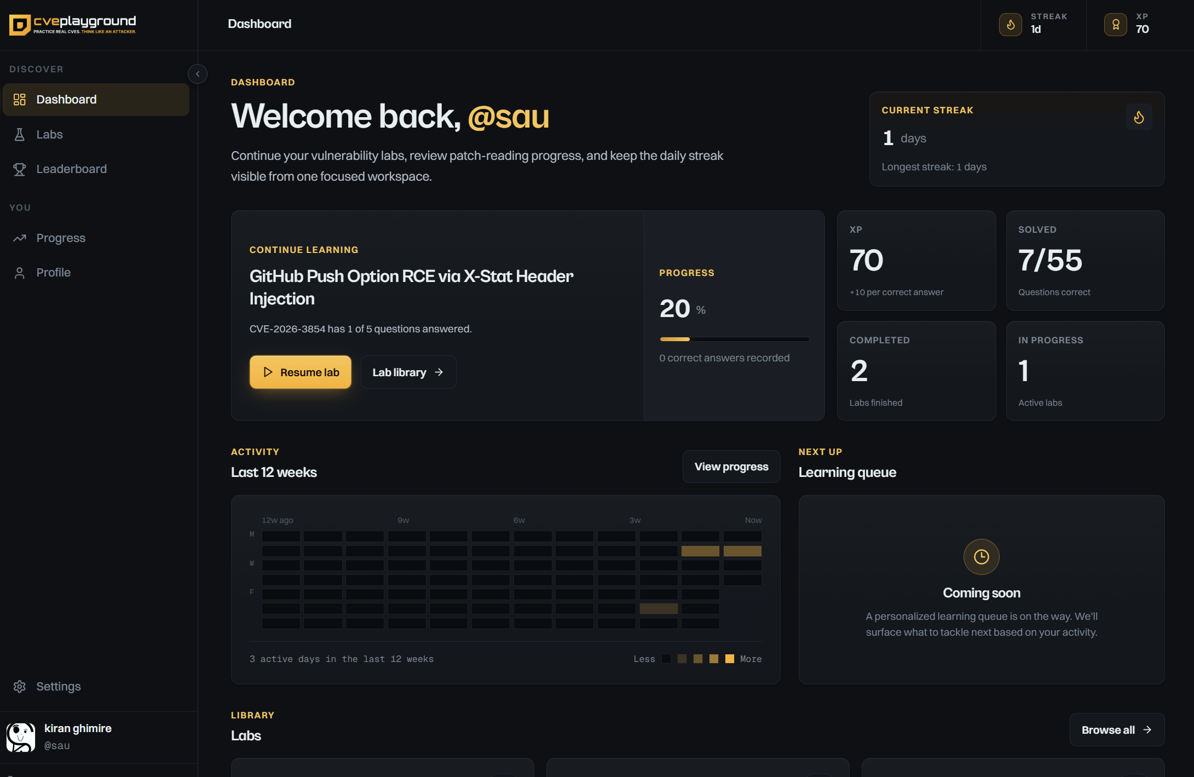The width and height of the screenshot is (1194, 777).
Task: Click the Completed 2 labs card
Action: tap(916, 371)
